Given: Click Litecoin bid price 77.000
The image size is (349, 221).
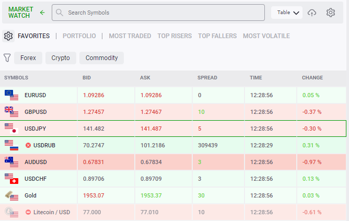Looking at the screenshot, I should (92, 212).
